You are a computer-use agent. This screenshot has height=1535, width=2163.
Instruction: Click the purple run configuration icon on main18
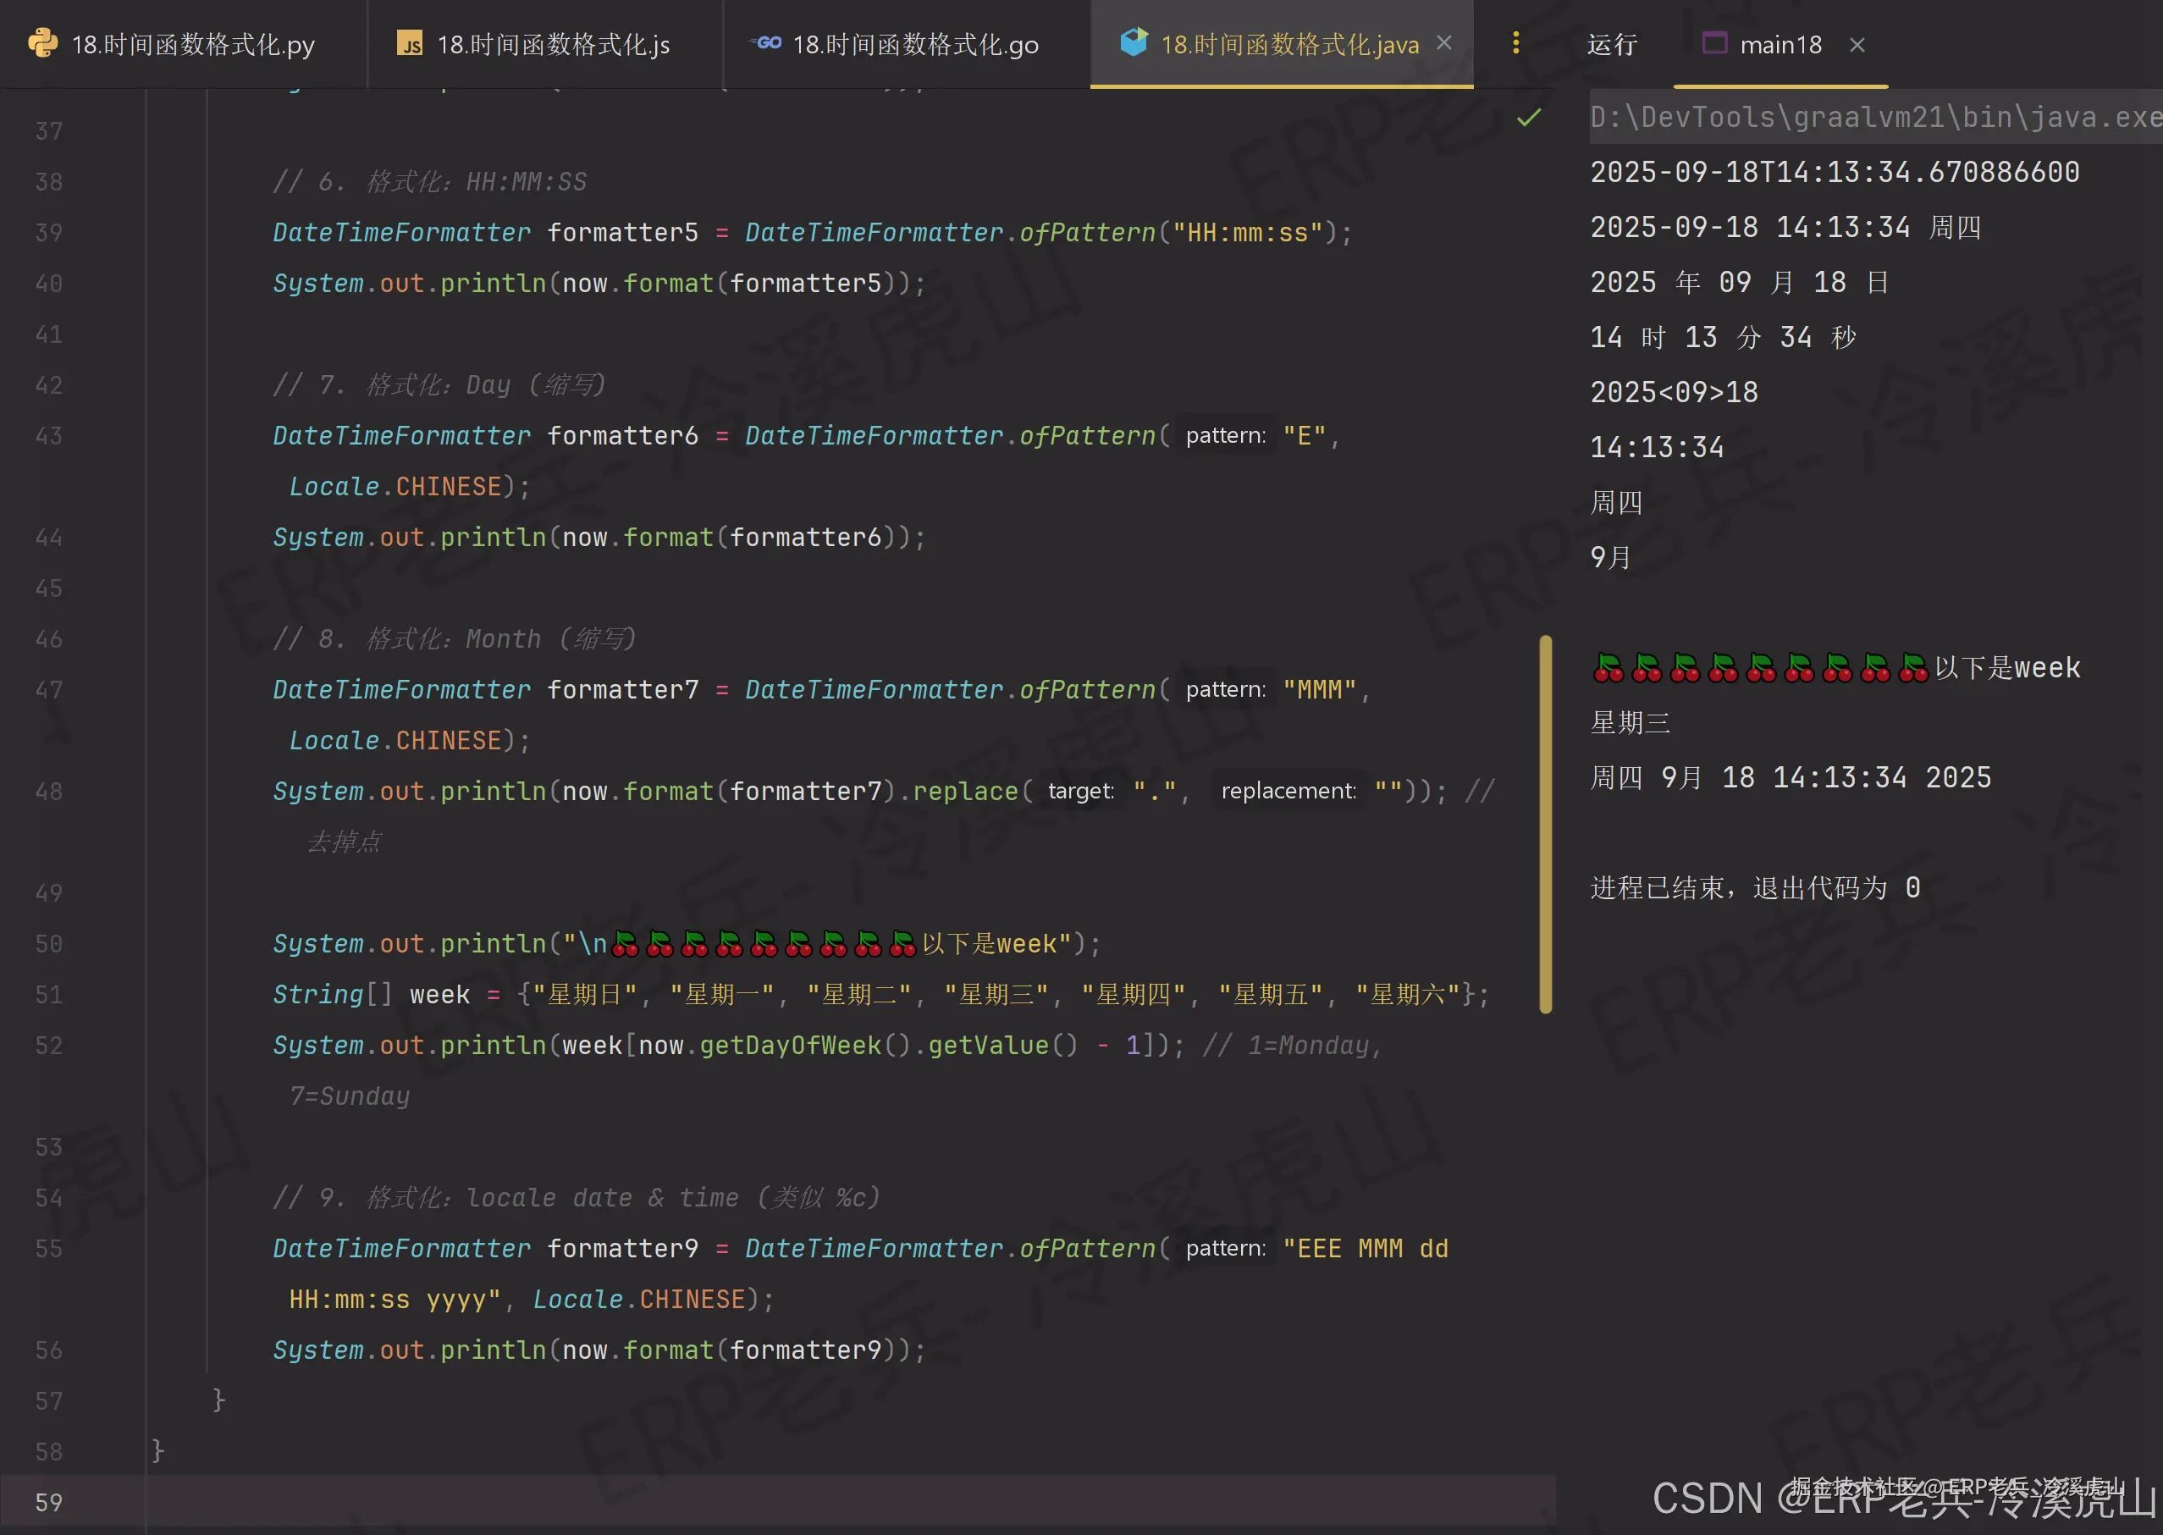click(1715, 43)
